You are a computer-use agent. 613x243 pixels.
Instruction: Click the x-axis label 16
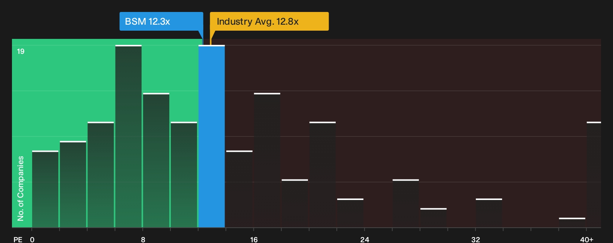[254, 239]
